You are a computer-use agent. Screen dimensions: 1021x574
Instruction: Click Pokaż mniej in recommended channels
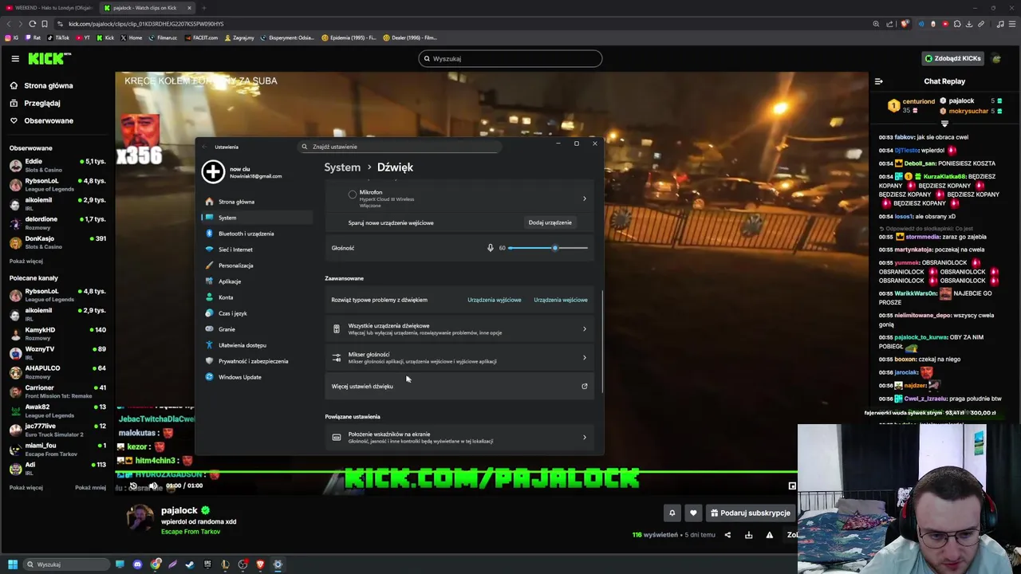tap(90, 487)
